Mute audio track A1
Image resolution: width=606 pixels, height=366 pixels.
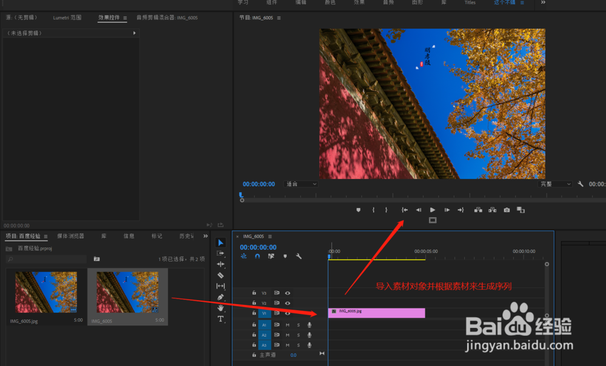pos(287,325)
